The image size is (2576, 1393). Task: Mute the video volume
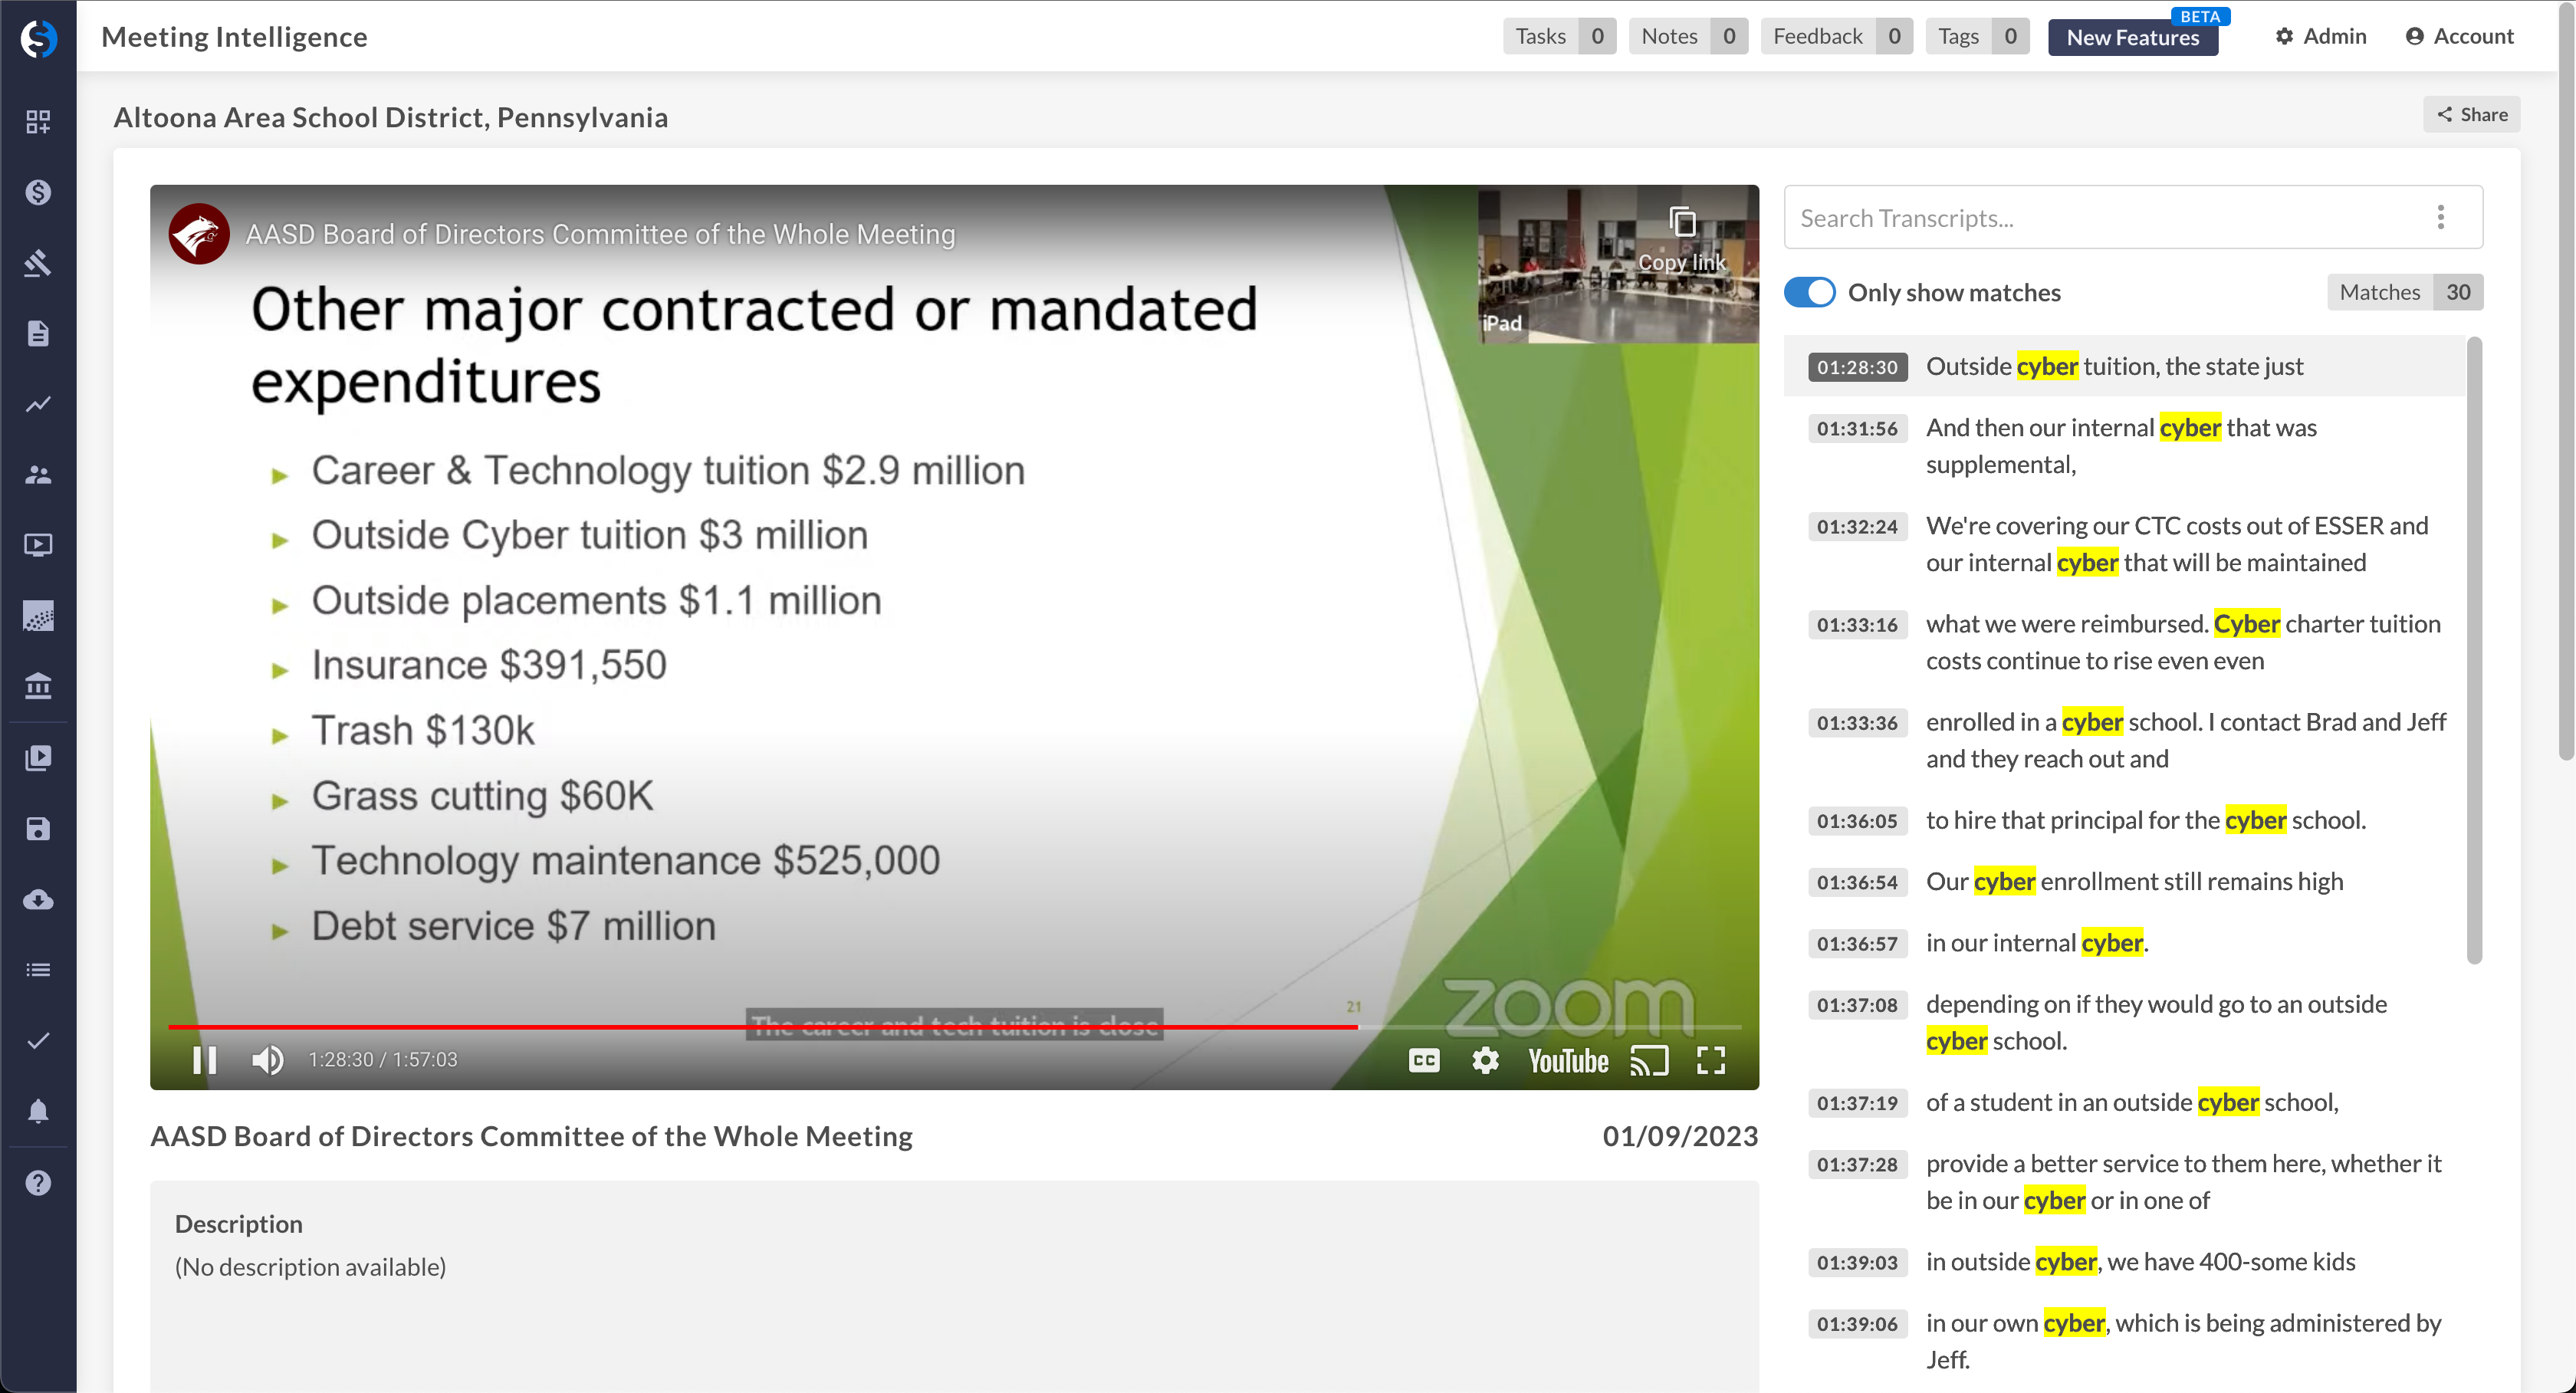click(267, 1059)
